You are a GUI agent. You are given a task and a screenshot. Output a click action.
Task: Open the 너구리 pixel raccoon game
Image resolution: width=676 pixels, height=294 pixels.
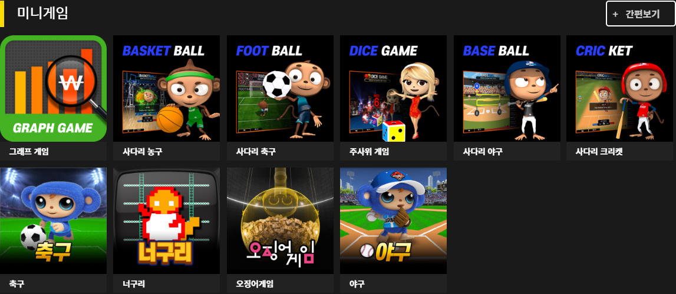coord(166,221)
